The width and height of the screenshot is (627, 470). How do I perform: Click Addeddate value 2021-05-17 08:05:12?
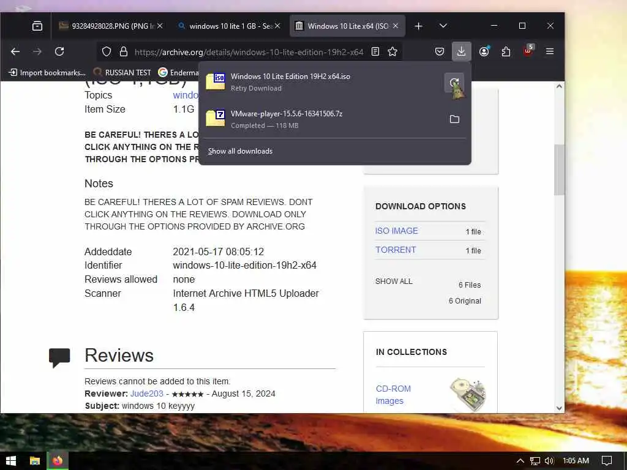[x=219, y=252]
